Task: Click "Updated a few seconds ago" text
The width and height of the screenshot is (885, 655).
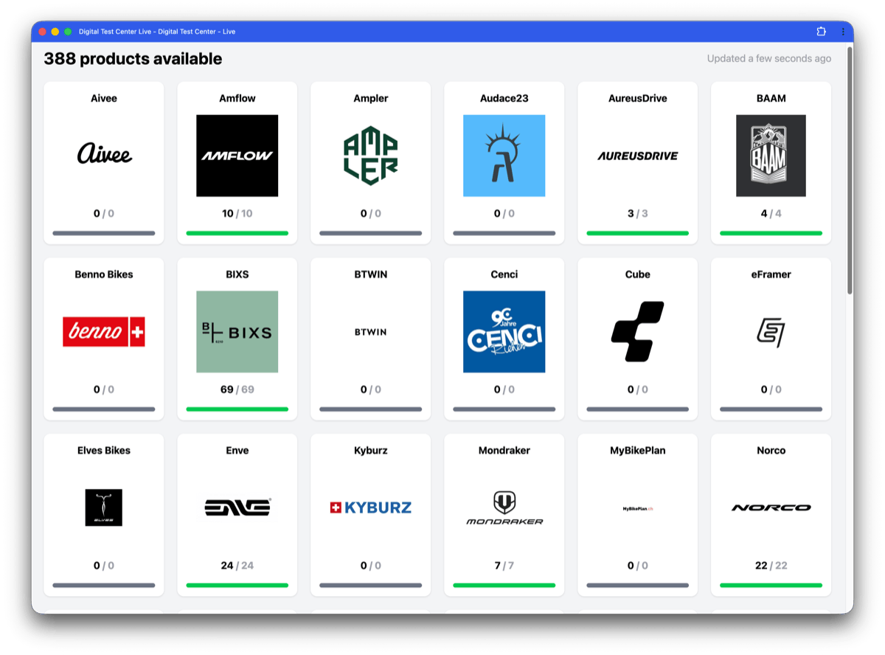Action: click(769, 58)
